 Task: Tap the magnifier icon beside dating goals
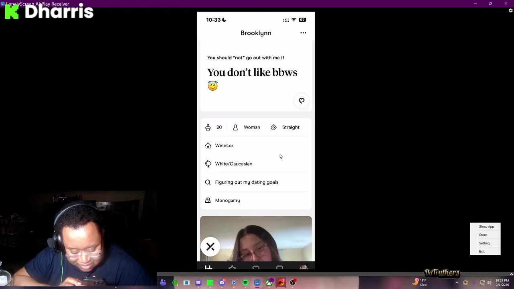click(208, 182)
